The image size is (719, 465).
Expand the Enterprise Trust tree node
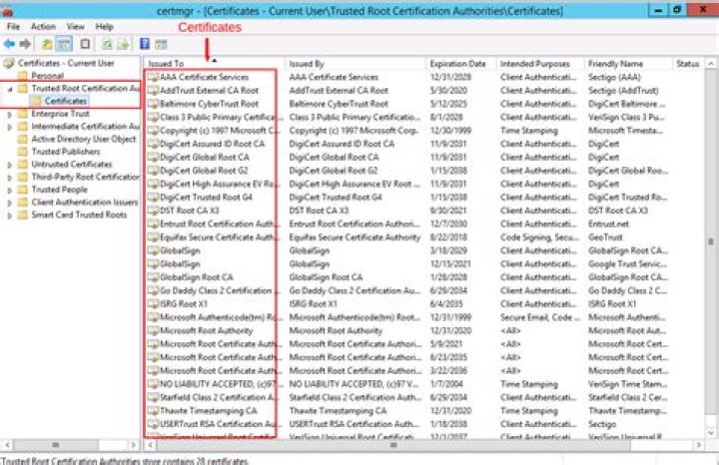tap(10, 114)
